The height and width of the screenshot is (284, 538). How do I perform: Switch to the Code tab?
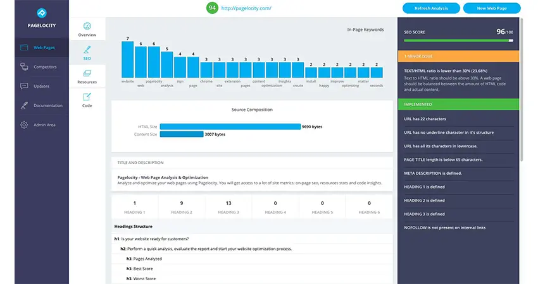(x=87, y=100)
